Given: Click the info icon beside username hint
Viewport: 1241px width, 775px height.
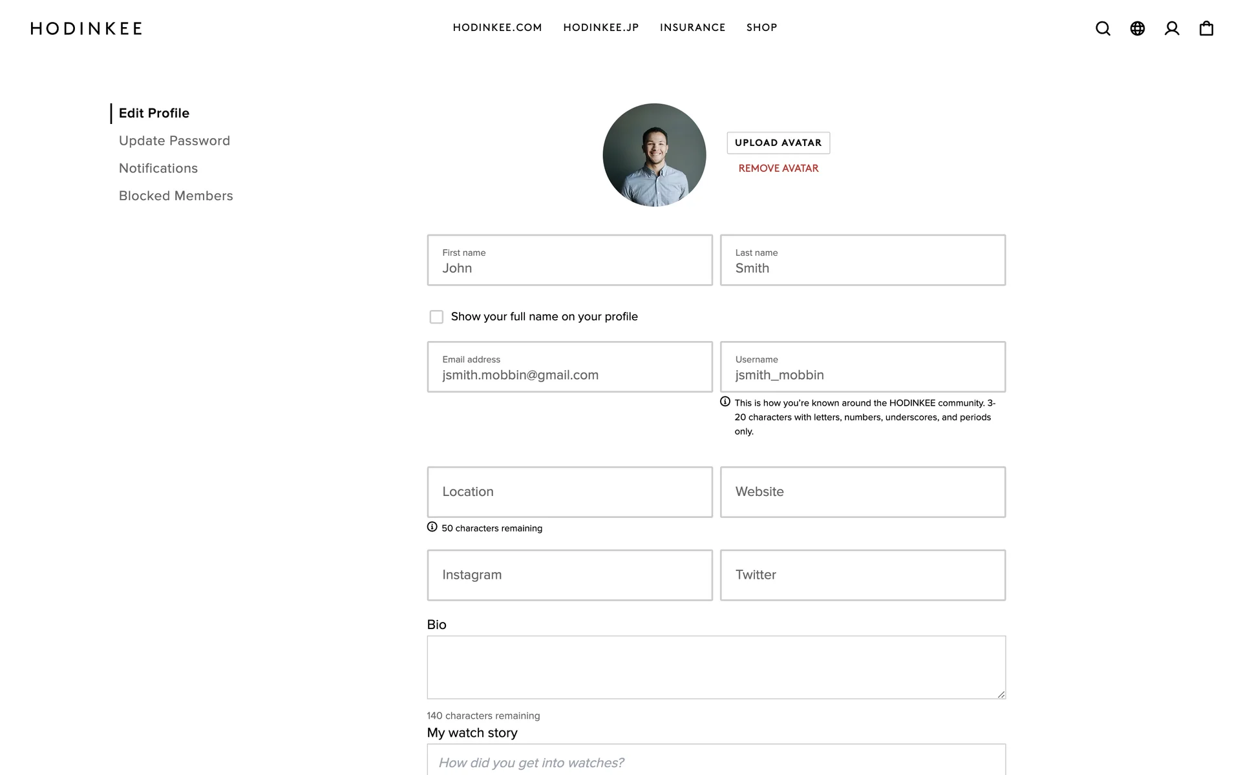Looking at the screenshot, I should click(x=725, y=402).
